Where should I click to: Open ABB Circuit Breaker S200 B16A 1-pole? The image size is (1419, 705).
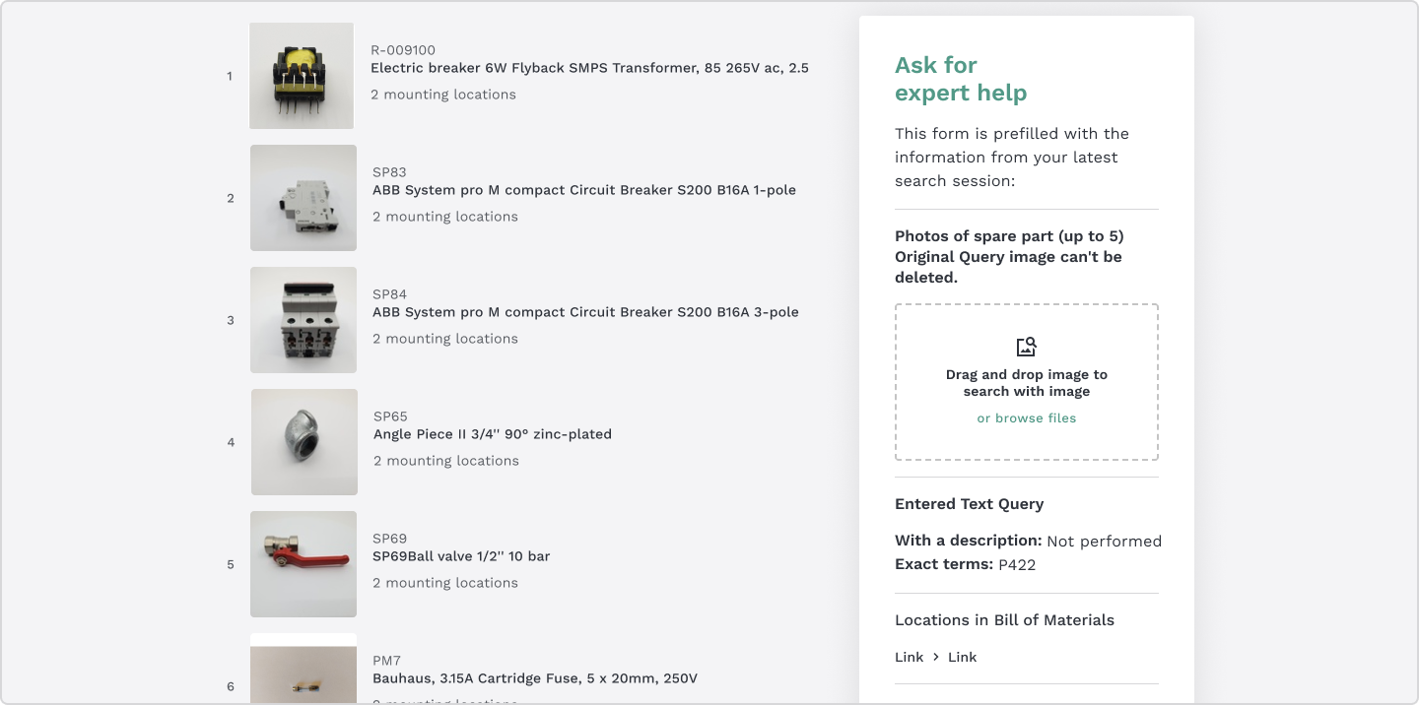(584, 190)
